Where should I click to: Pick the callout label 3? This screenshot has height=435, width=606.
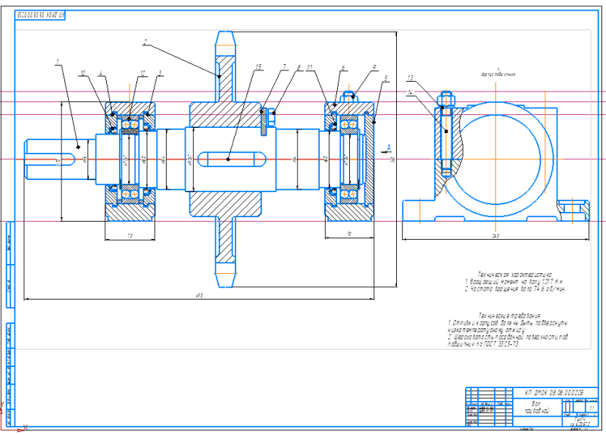(161, 73)
